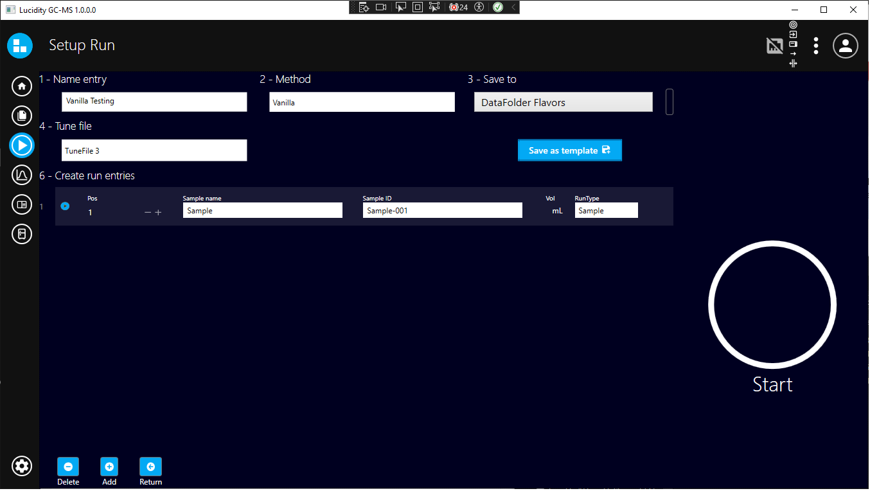Toggle the blue run entry row selector
This screenshot has height=491, width=870.
65,206
